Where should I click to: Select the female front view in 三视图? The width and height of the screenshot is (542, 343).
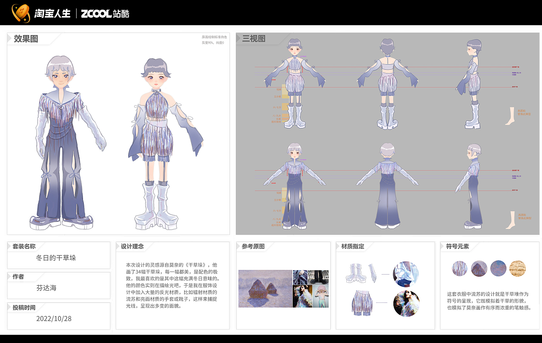click(295, 83)
